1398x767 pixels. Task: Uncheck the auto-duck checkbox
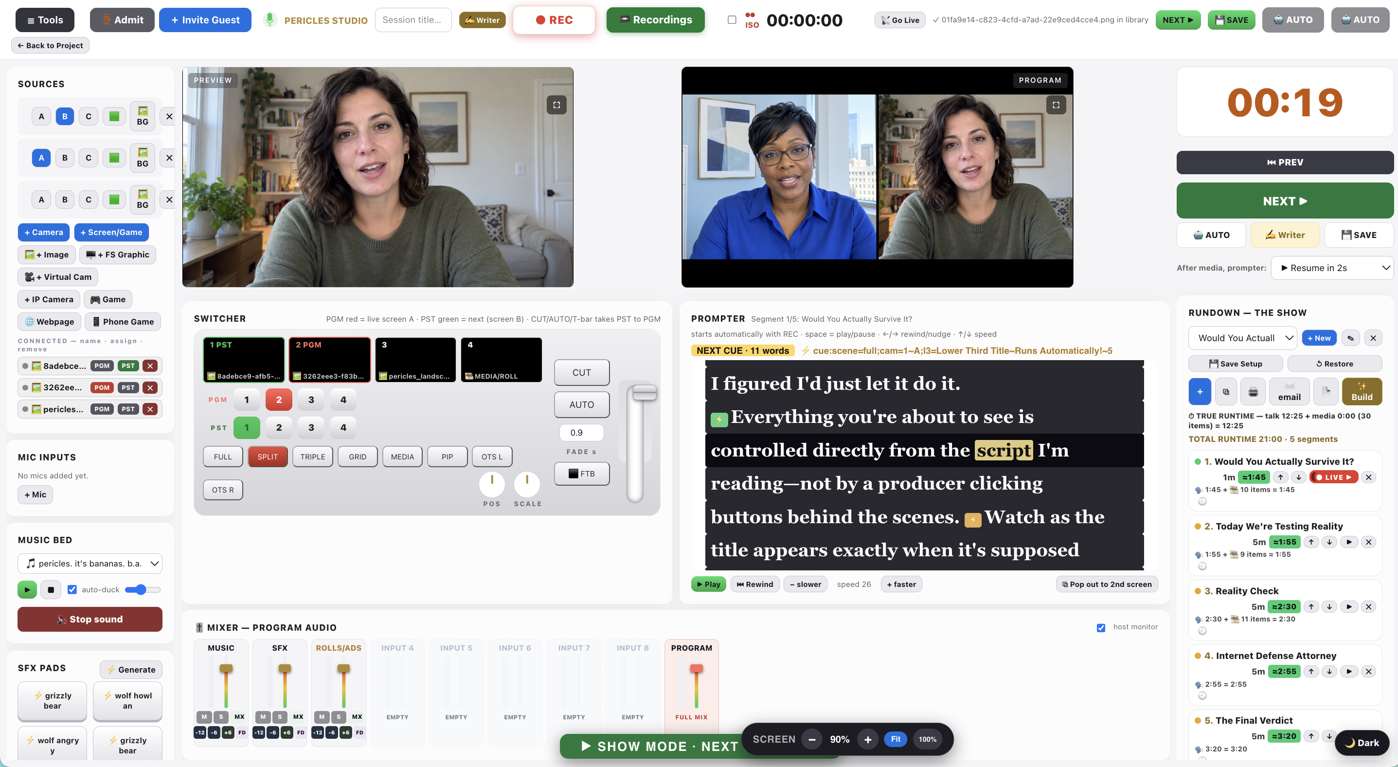pos(72,589)
